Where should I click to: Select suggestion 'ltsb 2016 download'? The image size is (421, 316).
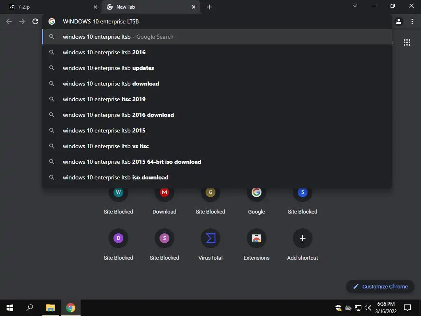217,115
